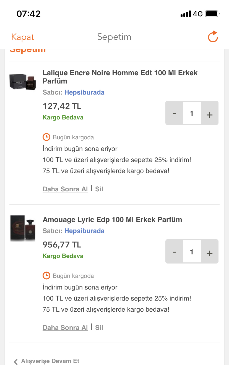Viewport: 229px width, 365px height.
Task: Decrease Lalique Encre Noire quantity
Action: tap(174, 113)
